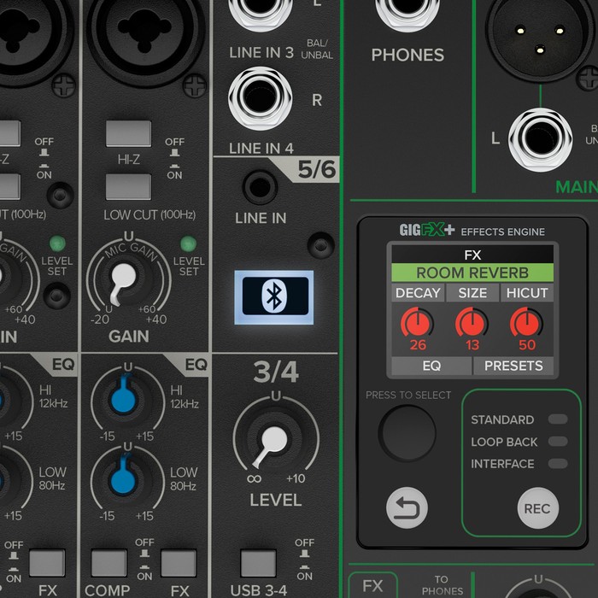
Task: Select the DECAY parameter tab
Action: point(418,293)
